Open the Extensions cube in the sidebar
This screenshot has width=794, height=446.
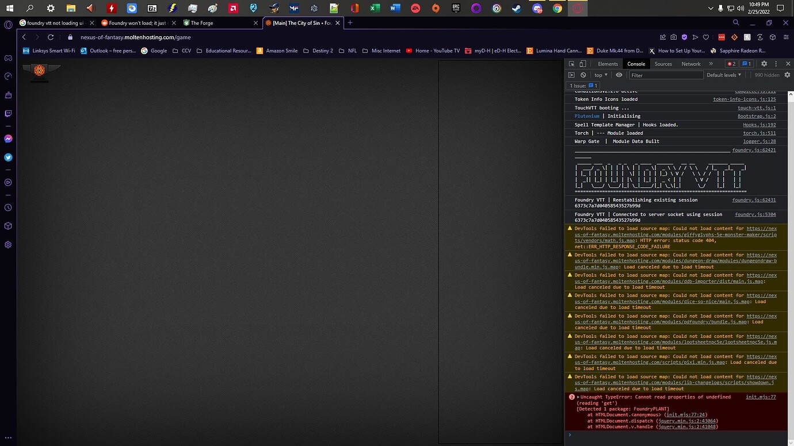coord(8,226)
